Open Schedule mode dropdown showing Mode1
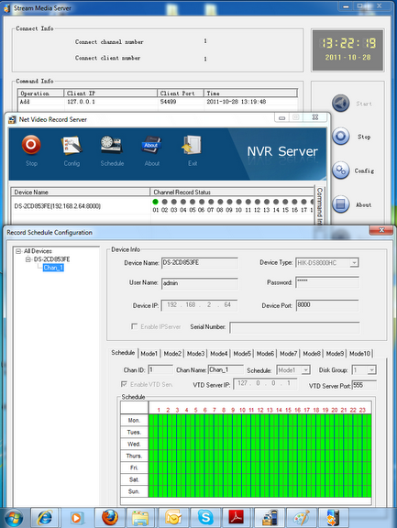397x528 pixels. point(305,370)
